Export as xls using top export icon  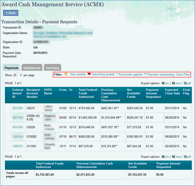[x=163, y=83]
